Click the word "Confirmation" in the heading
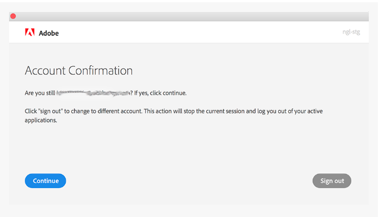 100,71
